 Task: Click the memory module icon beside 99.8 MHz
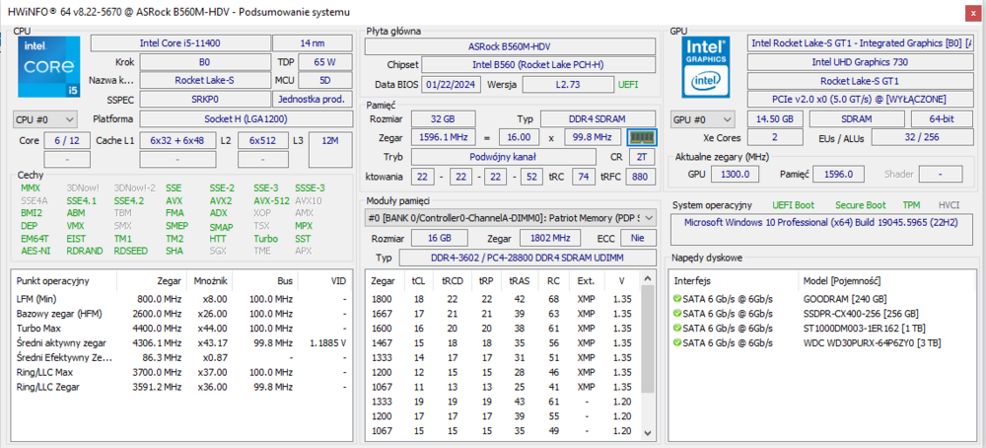(x=642, y=137)
